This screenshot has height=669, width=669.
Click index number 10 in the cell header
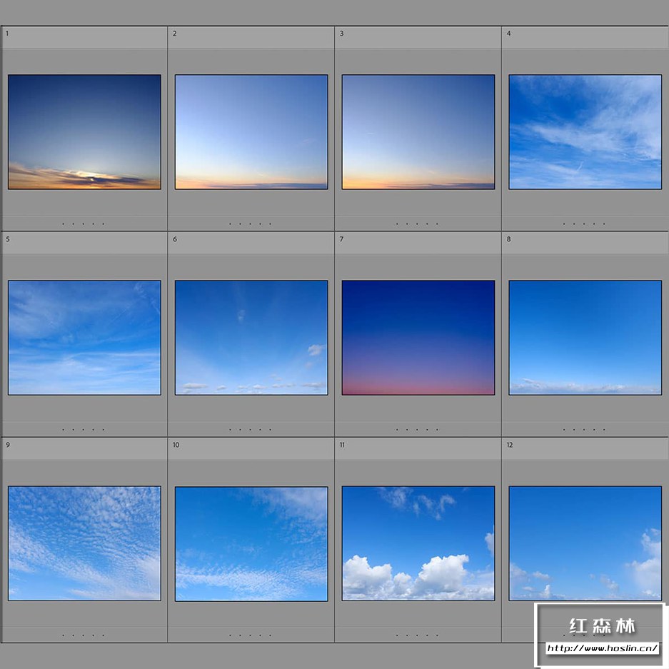pyautogui.click(x=176, y=445)
